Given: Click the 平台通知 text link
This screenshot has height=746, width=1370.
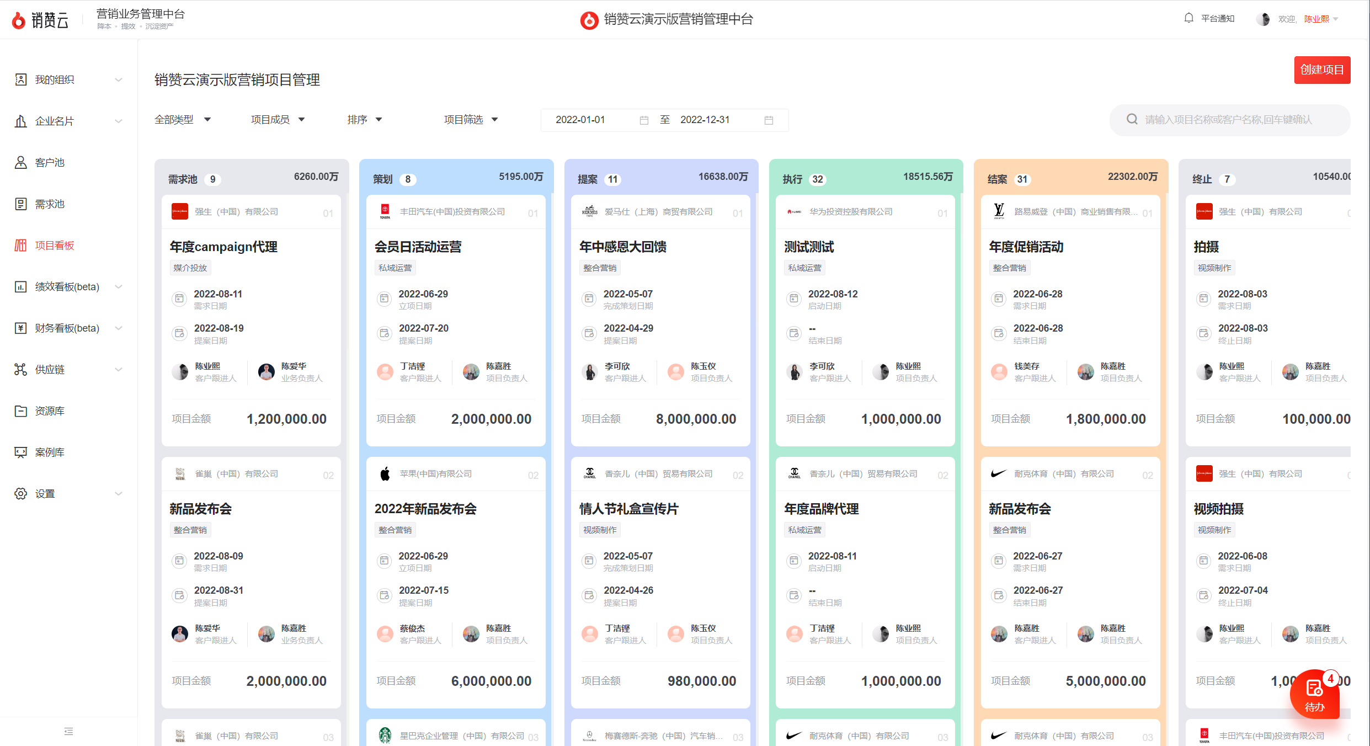Looking at the screenshot, I should pos(1218,19).
